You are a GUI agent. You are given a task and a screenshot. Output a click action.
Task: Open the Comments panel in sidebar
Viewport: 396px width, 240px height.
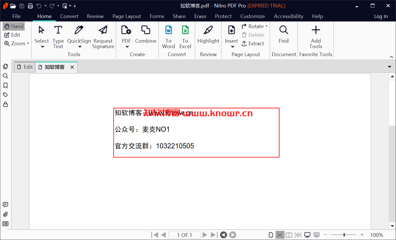pos(5,205)
